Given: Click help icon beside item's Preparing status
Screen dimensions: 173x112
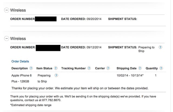Looking at the screenshot, I should (x=56, y=75).
